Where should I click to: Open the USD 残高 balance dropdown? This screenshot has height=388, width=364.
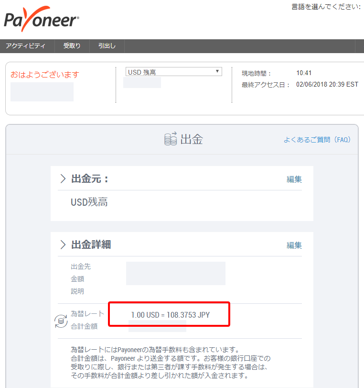174,72
